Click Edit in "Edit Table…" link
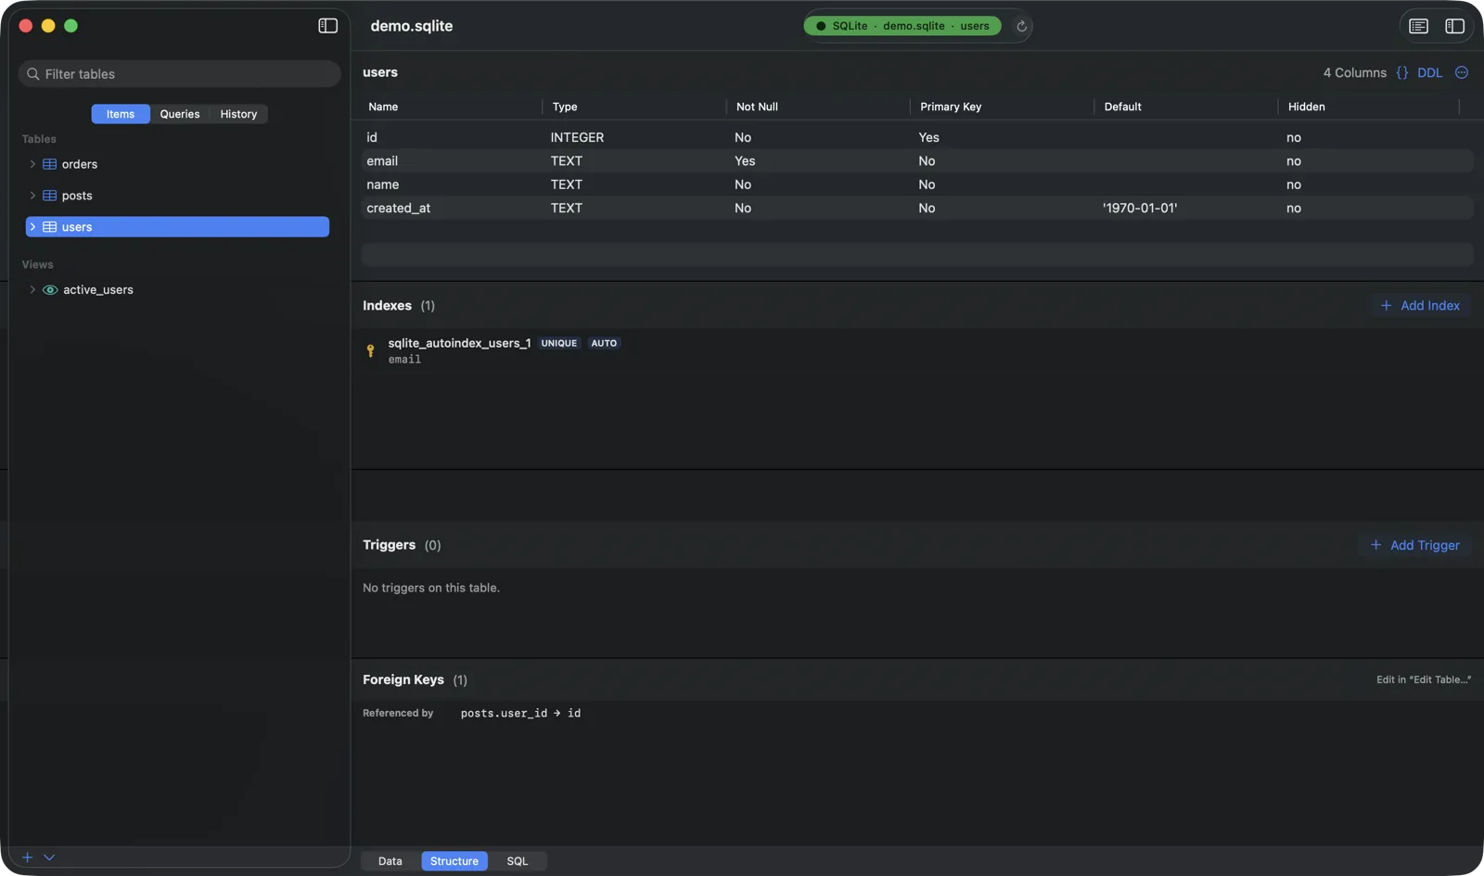 coord(1423,679)
